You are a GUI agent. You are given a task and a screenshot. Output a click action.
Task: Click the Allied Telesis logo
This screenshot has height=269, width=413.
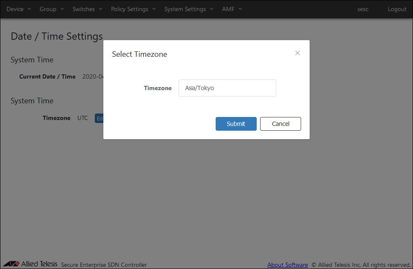[x=30, y=264]
